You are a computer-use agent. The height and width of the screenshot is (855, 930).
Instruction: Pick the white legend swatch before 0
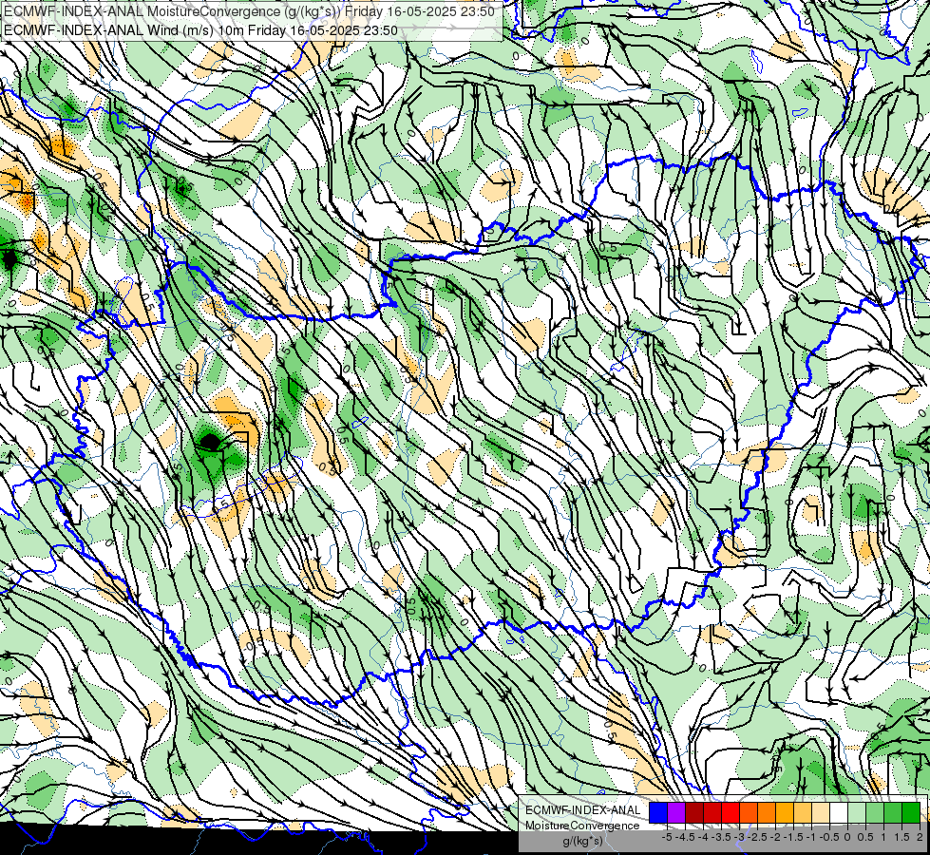(839, 813)
